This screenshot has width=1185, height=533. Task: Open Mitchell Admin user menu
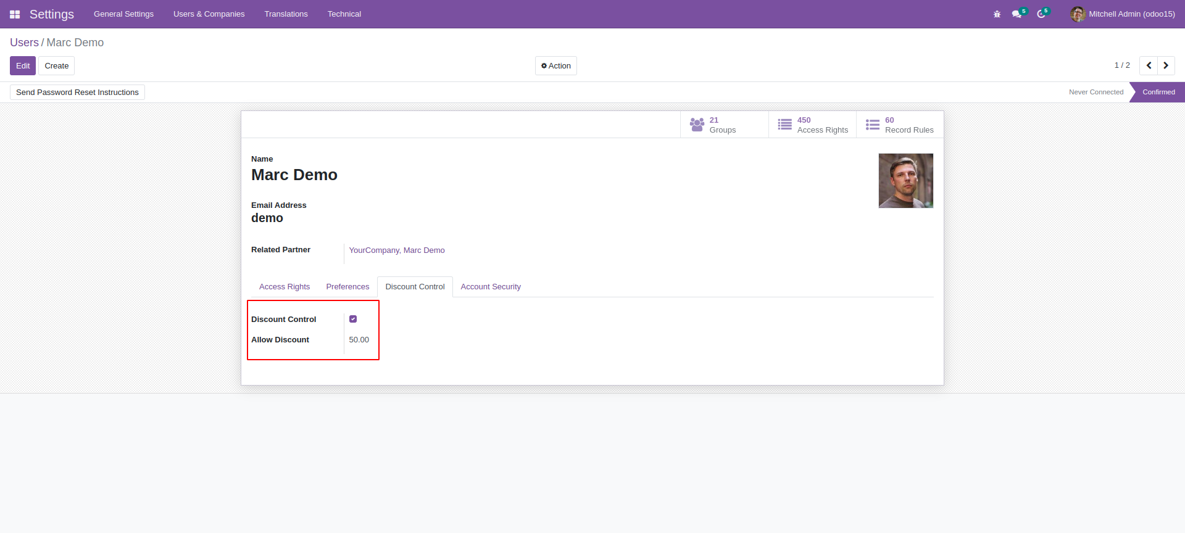pos(1123,14)
